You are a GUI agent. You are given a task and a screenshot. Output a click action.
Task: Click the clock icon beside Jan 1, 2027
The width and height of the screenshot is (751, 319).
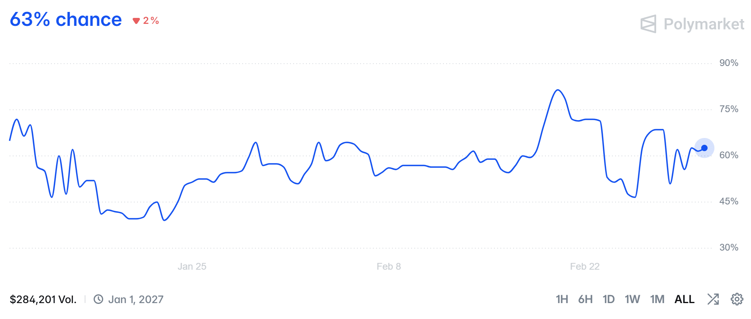pos(98,299)
